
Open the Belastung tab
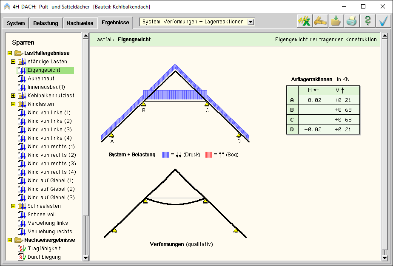tap(46, 23)
